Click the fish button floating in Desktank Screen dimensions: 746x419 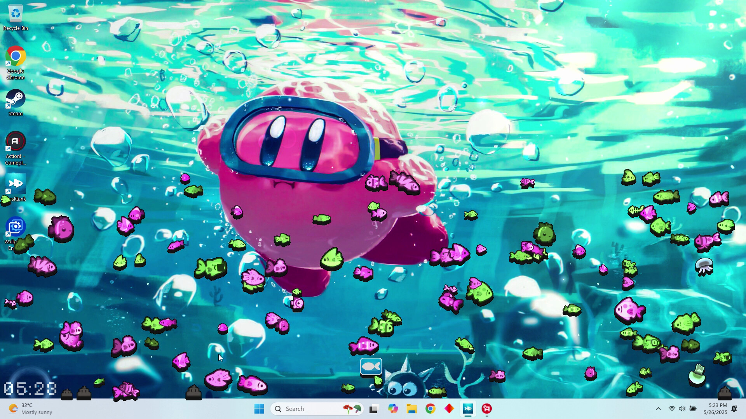click(x=372, y=366)
